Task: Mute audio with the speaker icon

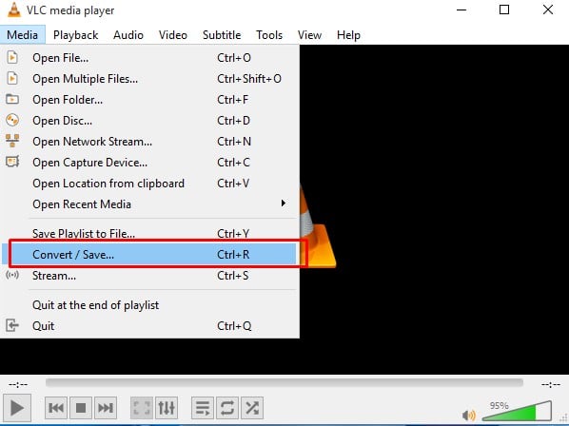Action: coord(468,415)
